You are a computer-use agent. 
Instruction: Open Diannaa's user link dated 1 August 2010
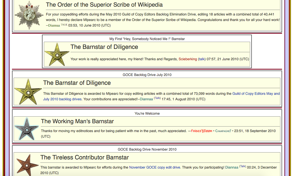click(146, 99)
